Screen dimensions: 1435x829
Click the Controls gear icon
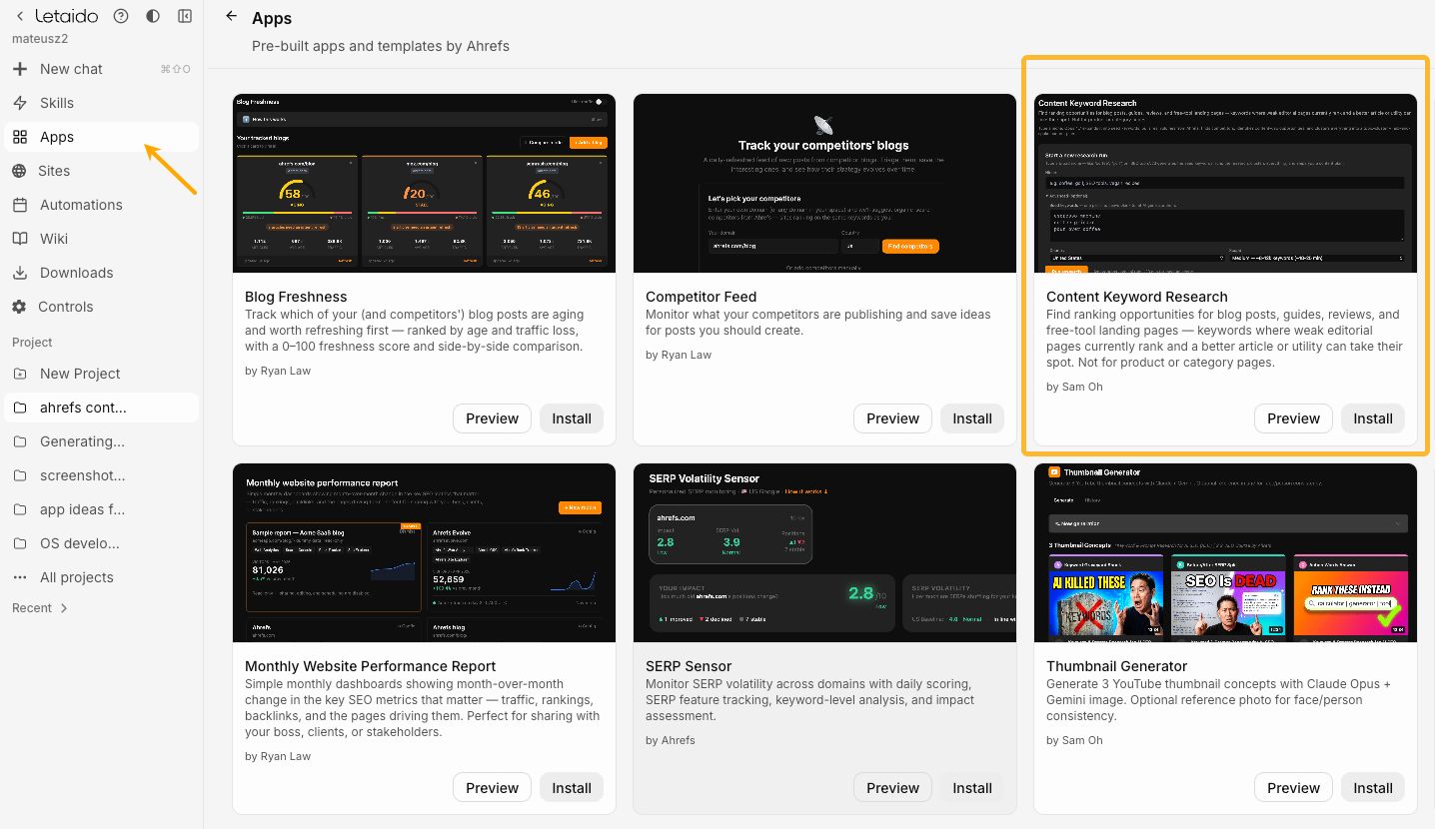click(x=20, y=307)
